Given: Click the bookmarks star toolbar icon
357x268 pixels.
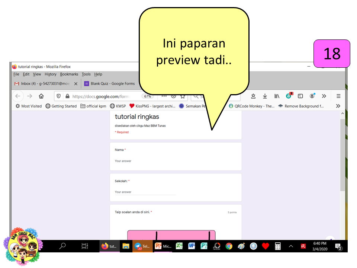Looking at the screenshot, I should click(253, 96).
